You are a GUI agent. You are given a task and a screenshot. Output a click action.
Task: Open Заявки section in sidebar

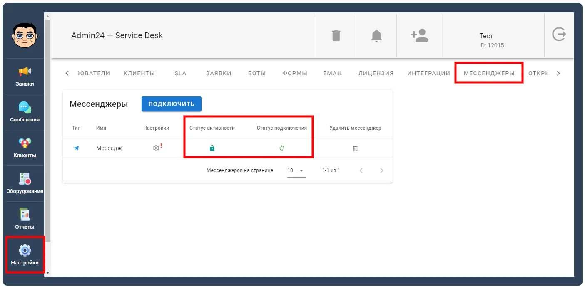click(25, 77)
